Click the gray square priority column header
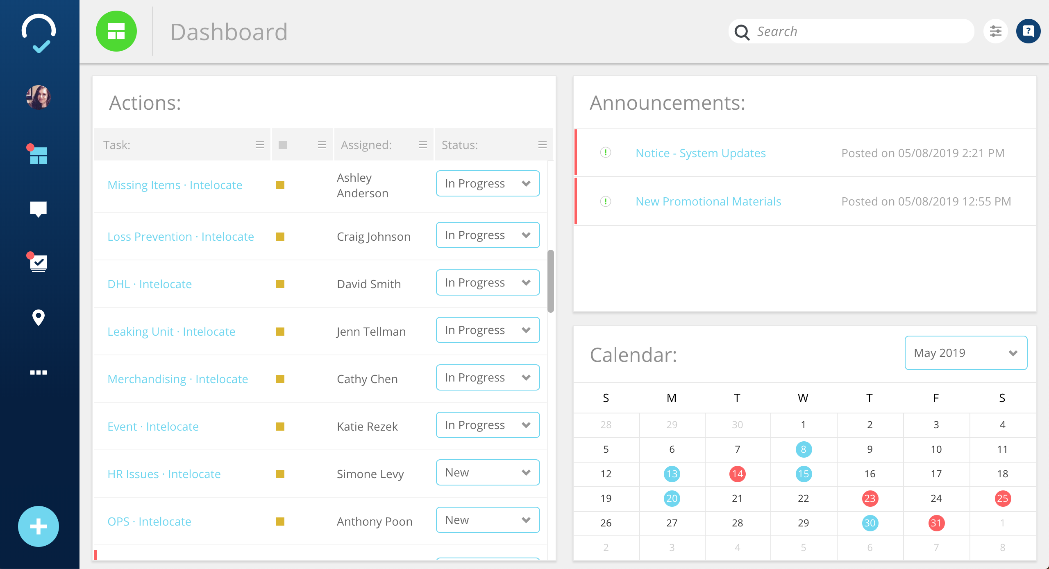 coord(283,145)
